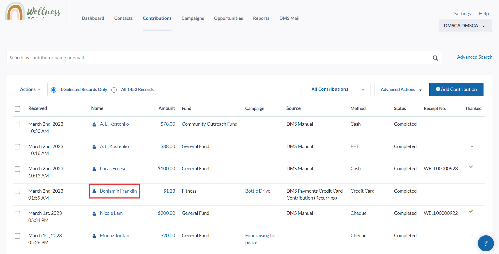Viewport: 499px width, 254px height.
Task: Click the Fitness fund cell
Action: pos(189,191)
